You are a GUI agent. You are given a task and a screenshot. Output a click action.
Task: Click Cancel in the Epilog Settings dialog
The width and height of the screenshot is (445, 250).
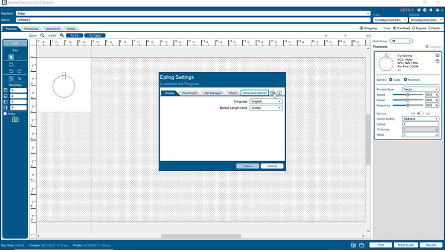tap(272, 166)
